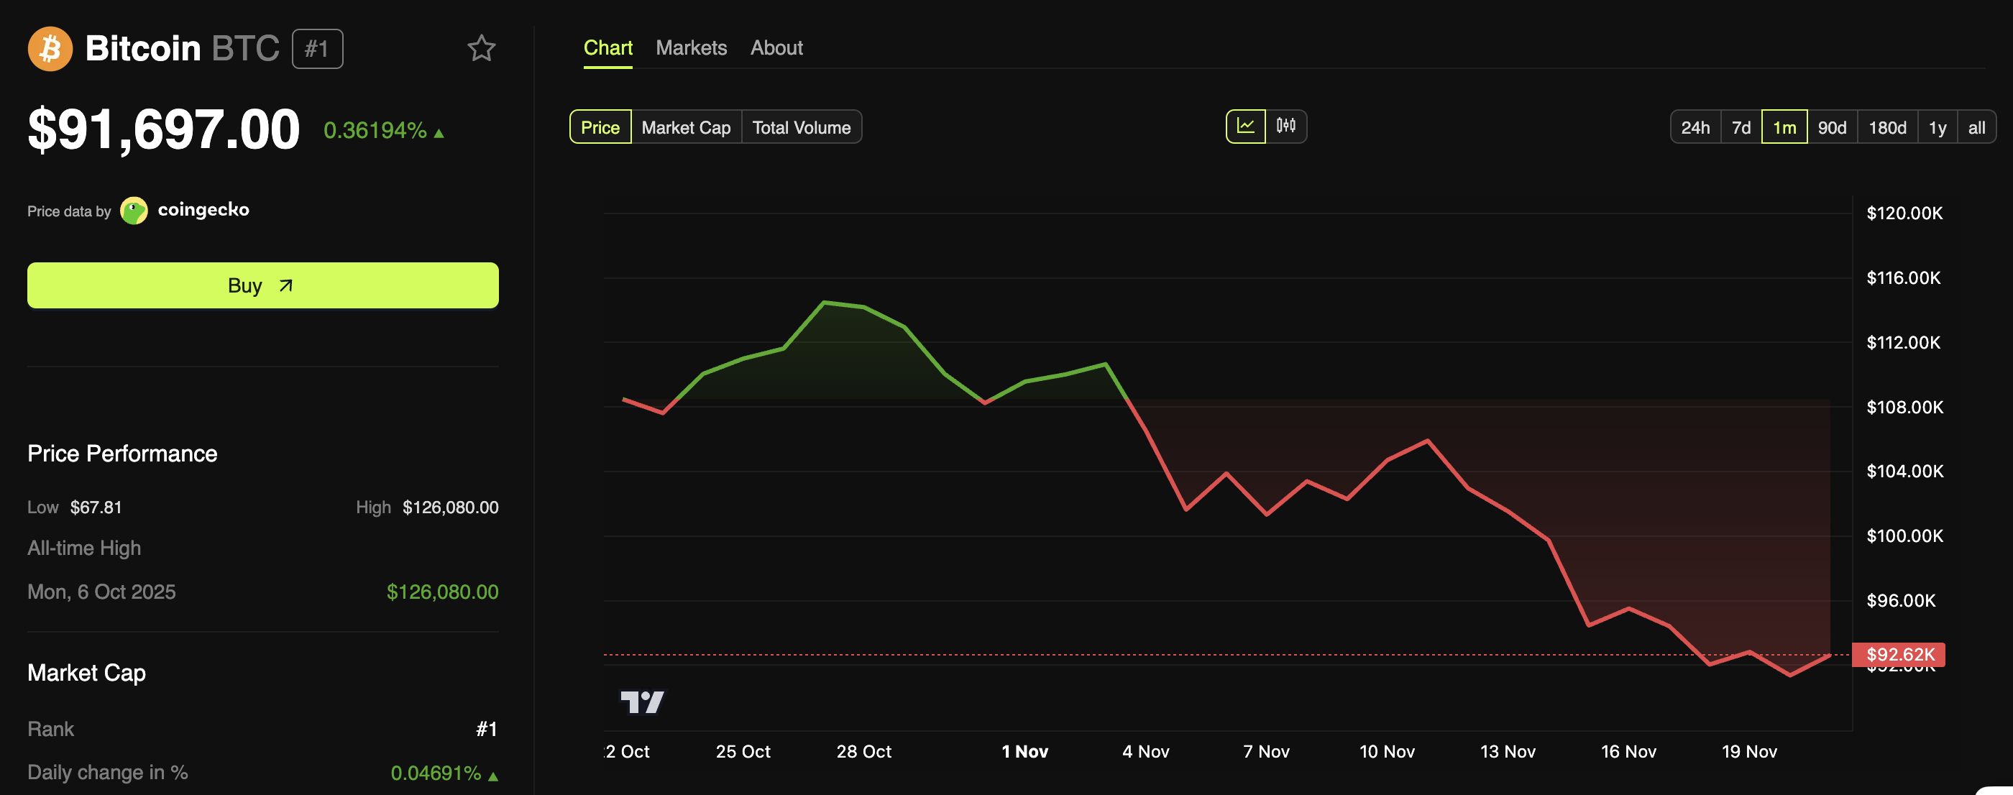Select the 24h timeframe

point(1695,127)
